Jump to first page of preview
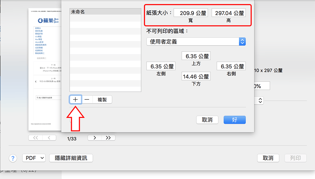 point(36,138)
